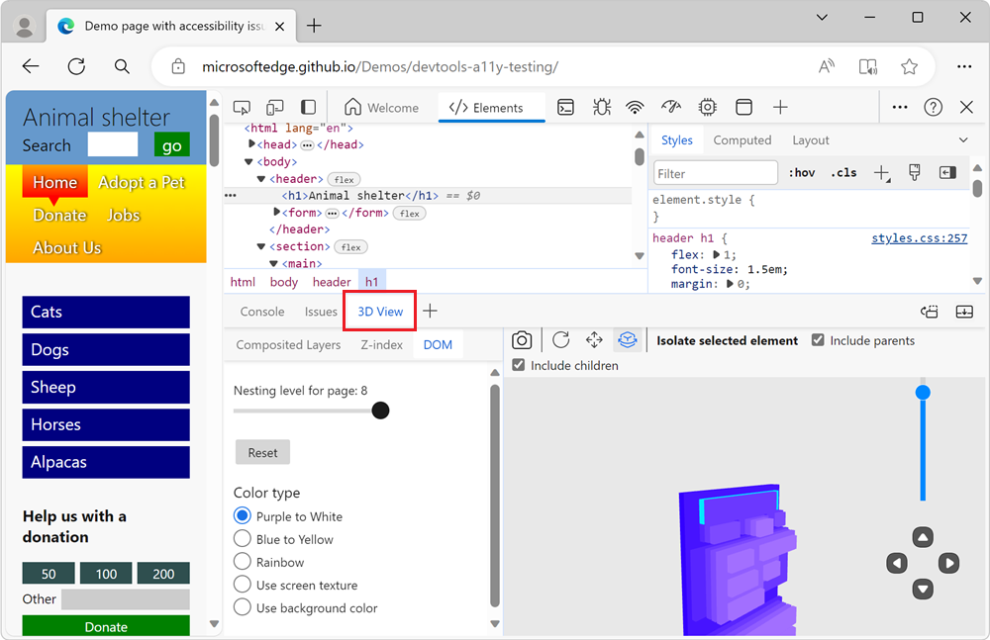Select the Blue to Yellow color type

coord(242,538)
